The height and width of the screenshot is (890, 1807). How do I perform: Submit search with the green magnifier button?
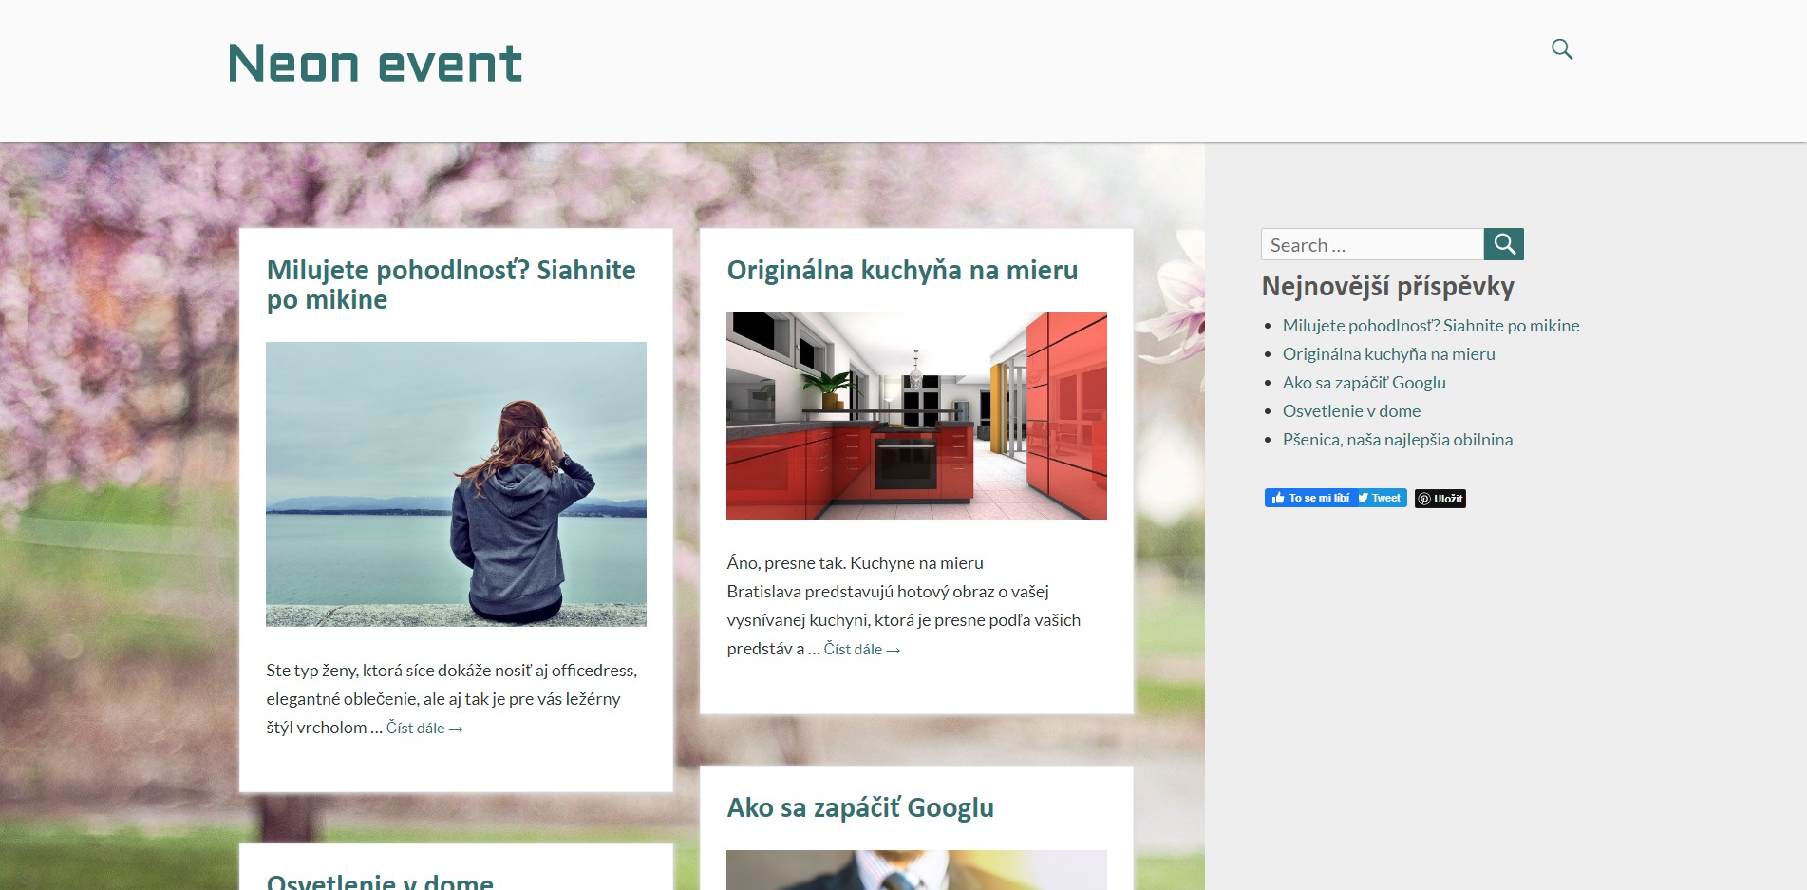tap(1504, 244)
